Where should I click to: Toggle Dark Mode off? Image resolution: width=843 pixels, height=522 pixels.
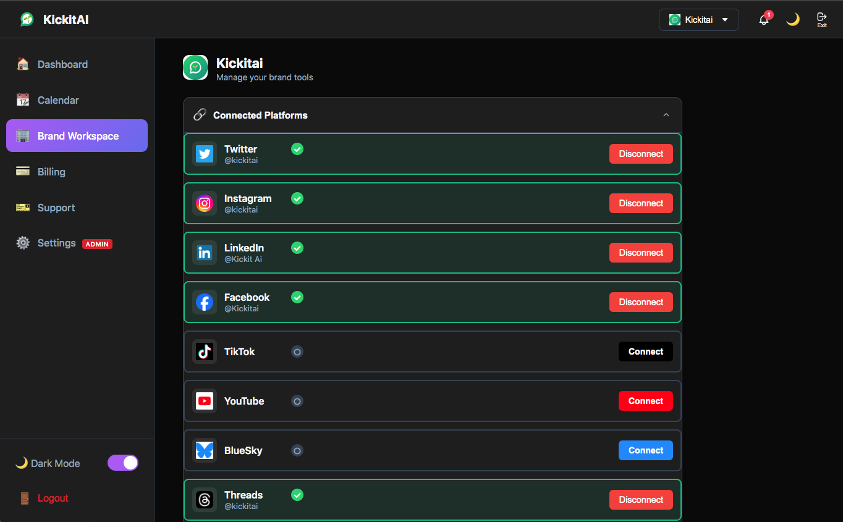(x=122, y=463)
